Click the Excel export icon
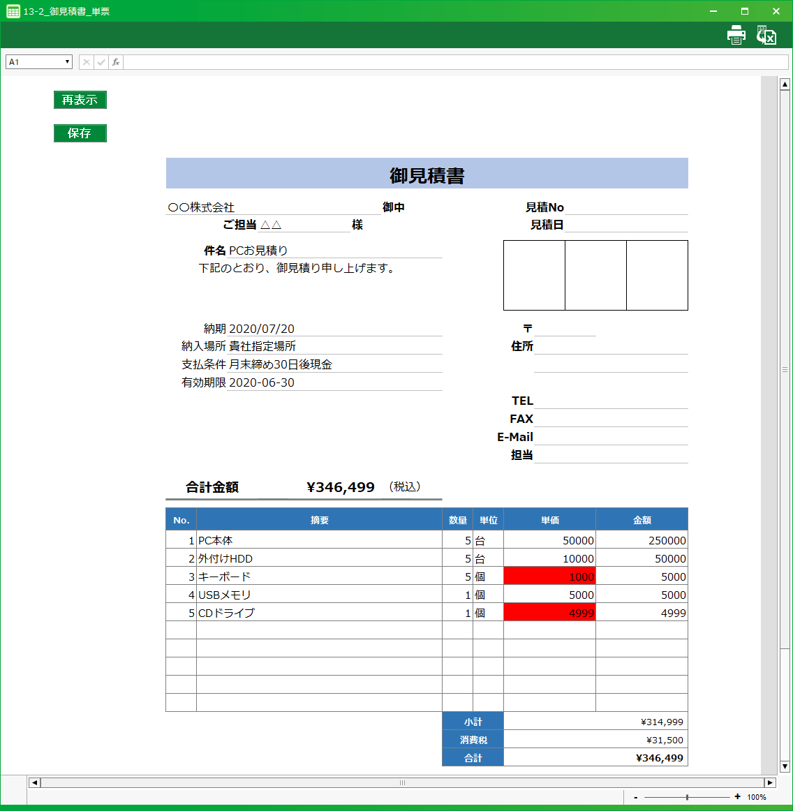 coord(766,35)
